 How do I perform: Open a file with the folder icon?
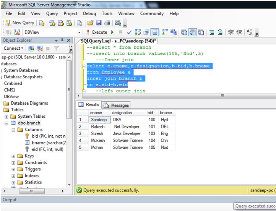pos(90,23)
